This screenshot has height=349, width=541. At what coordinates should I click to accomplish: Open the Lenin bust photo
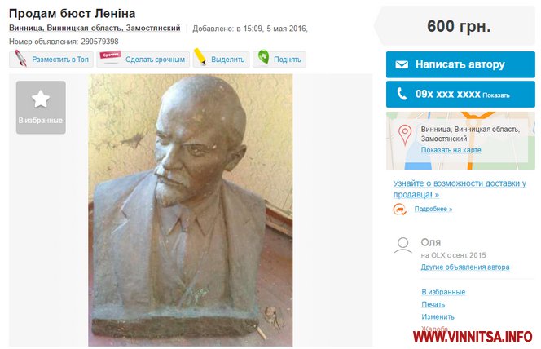tap(190, 210)
